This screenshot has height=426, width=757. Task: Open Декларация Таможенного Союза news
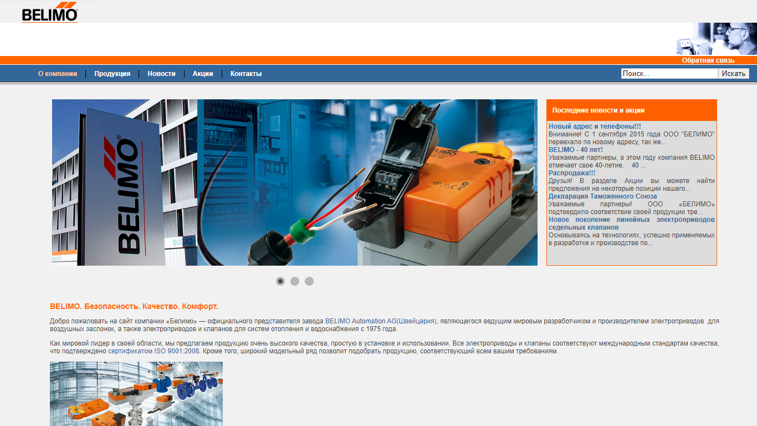(x=603, y=196)
